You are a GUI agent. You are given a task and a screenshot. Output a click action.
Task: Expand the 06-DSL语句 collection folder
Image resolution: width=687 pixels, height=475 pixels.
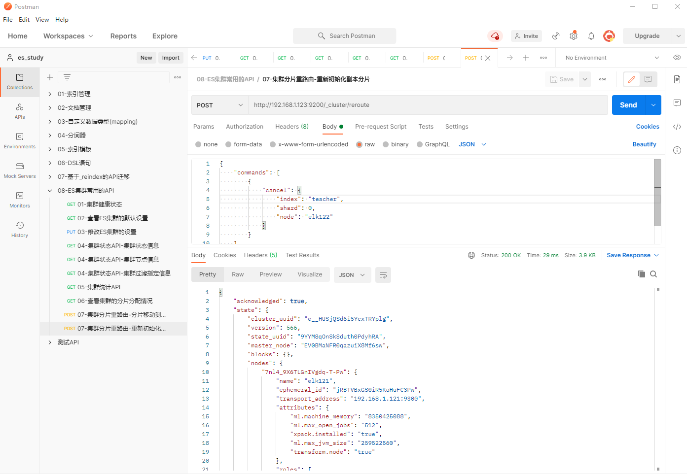(x=50, y=163)
